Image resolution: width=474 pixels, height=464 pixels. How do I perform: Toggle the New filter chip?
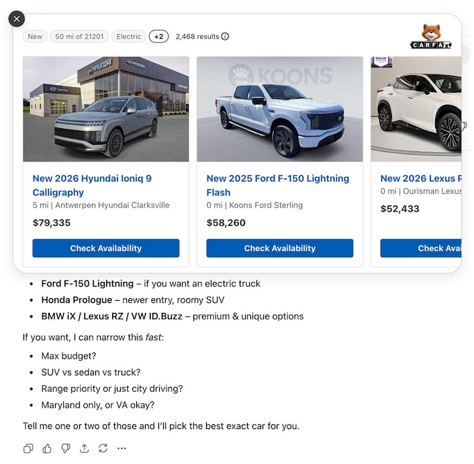(x=35, y=36)
